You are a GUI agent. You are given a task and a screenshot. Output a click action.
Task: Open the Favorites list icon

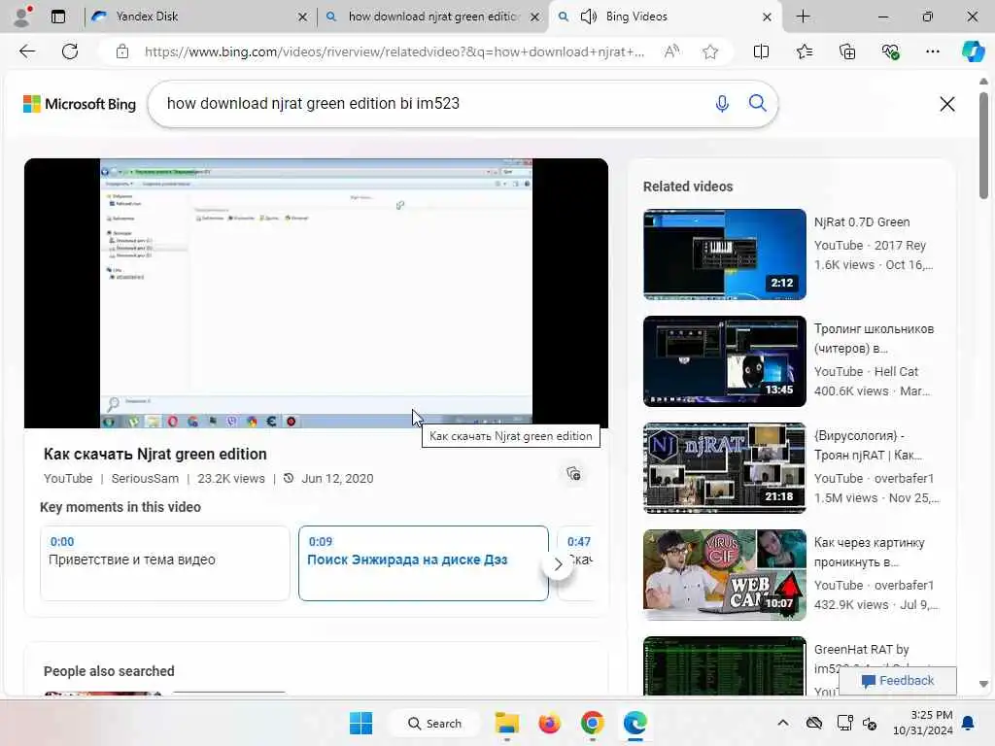click(804, 51)
